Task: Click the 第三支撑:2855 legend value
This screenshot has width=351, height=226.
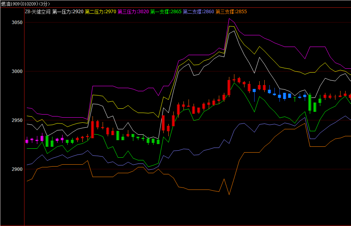Action: coord(231,12)
